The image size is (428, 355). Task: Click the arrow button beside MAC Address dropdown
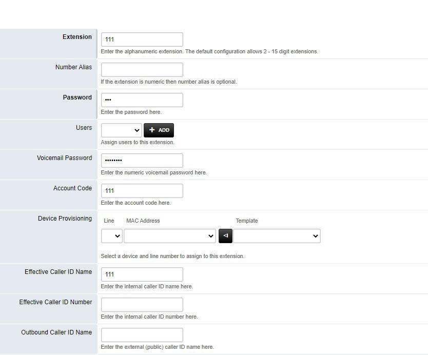coord(225,236)
